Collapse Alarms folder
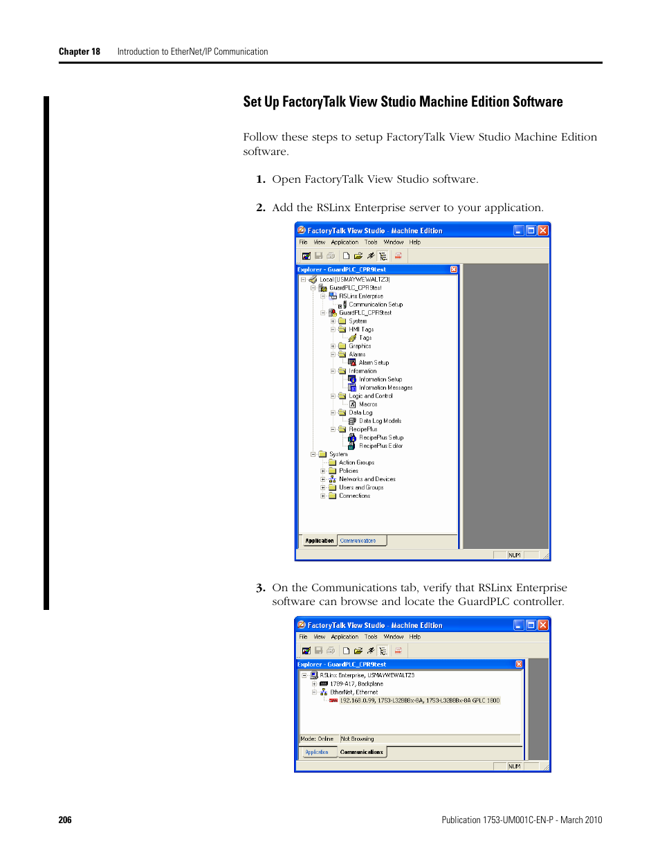The width and height of the screenshot is (660, 855). 333,354
